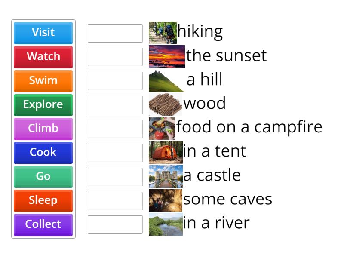344x258 pixels.
Task: Select the Visit word tile
Action: click(x=43, y=33)
